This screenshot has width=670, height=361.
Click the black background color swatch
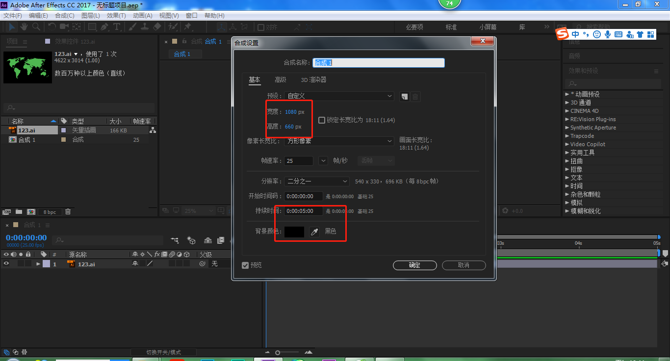294,232
